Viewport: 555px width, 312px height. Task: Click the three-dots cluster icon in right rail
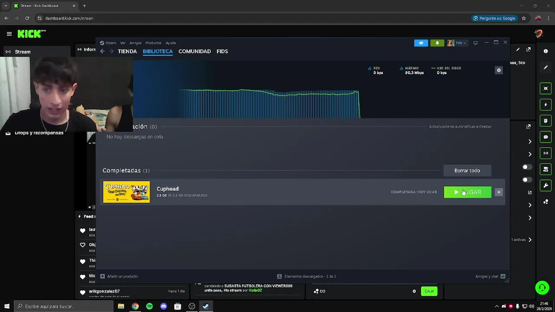pyautogui.click(x=545, y=202)
